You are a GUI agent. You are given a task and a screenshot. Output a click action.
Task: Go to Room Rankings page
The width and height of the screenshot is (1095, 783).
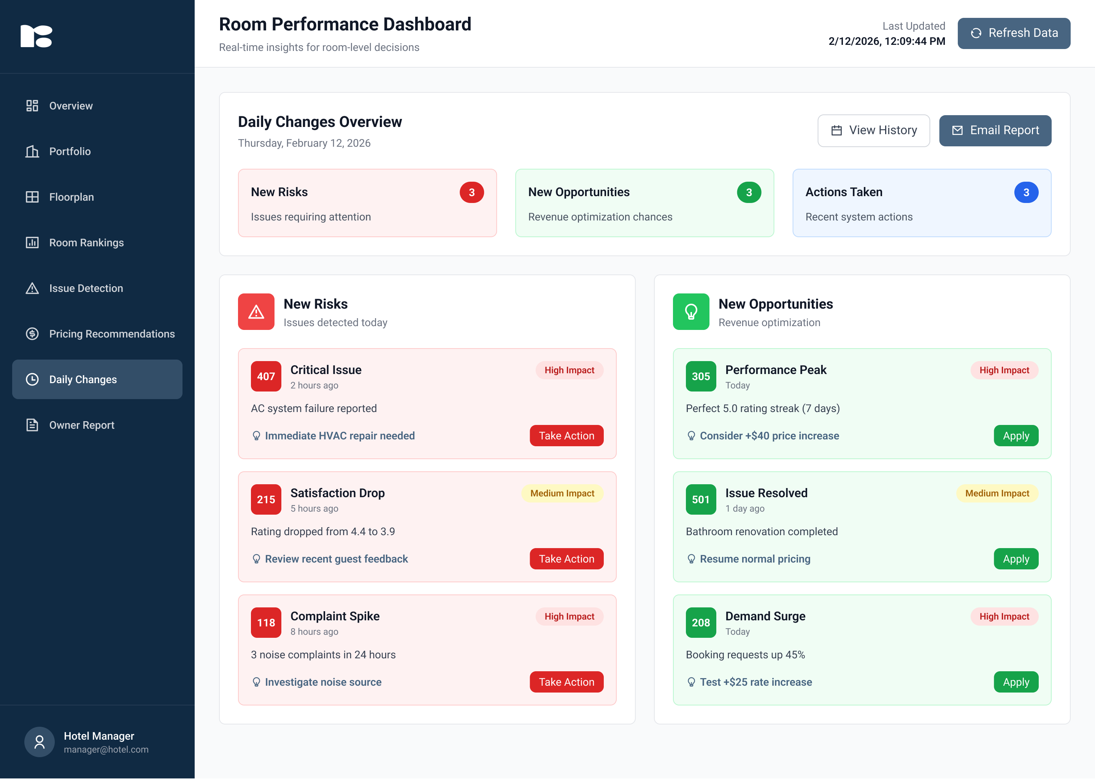pyautogui.click(x=86, y=243)
